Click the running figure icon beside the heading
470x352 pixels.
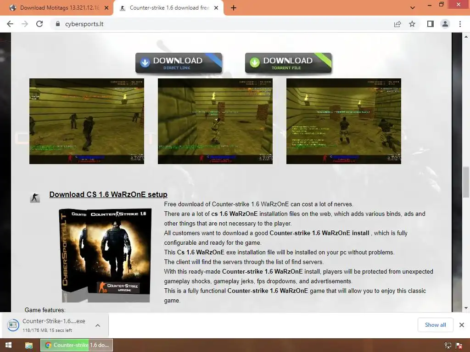tap(35, 198)
